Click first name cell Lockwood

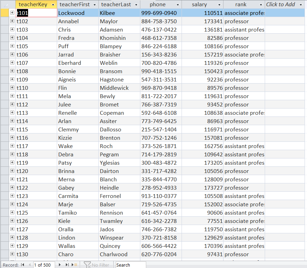click(x=78, y=13)
